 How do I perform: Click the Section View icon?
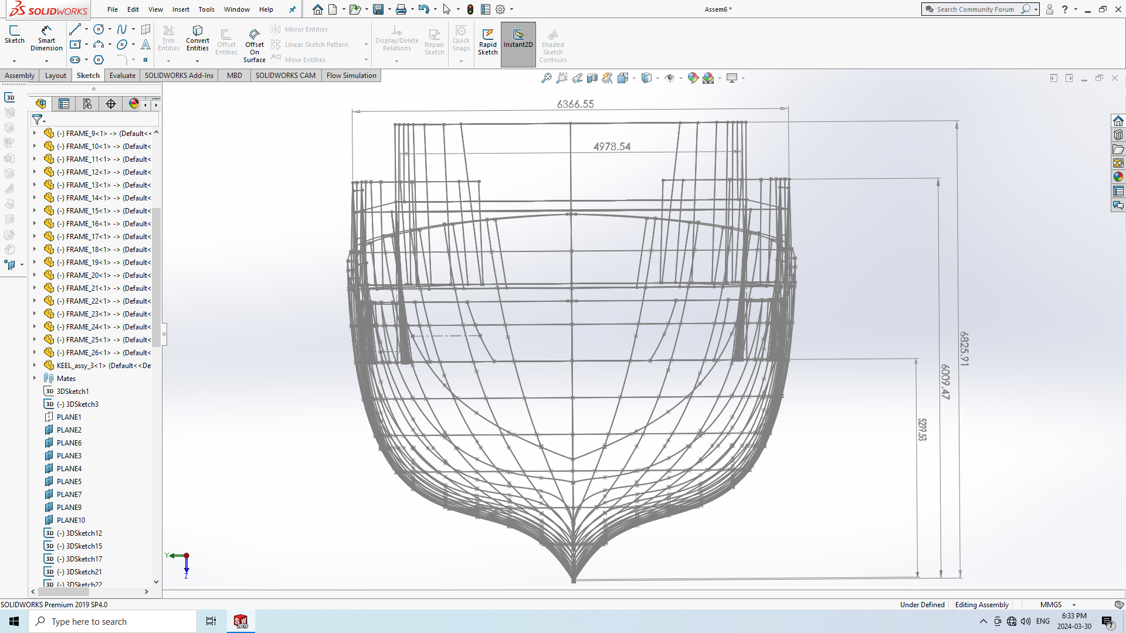click(x=592, y=78)
